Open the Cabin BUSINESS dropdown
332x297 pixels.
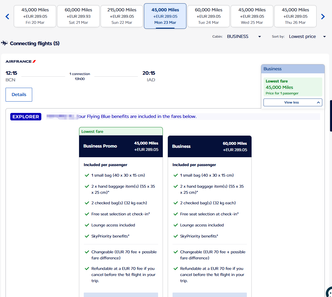click(x=244, y=37)
